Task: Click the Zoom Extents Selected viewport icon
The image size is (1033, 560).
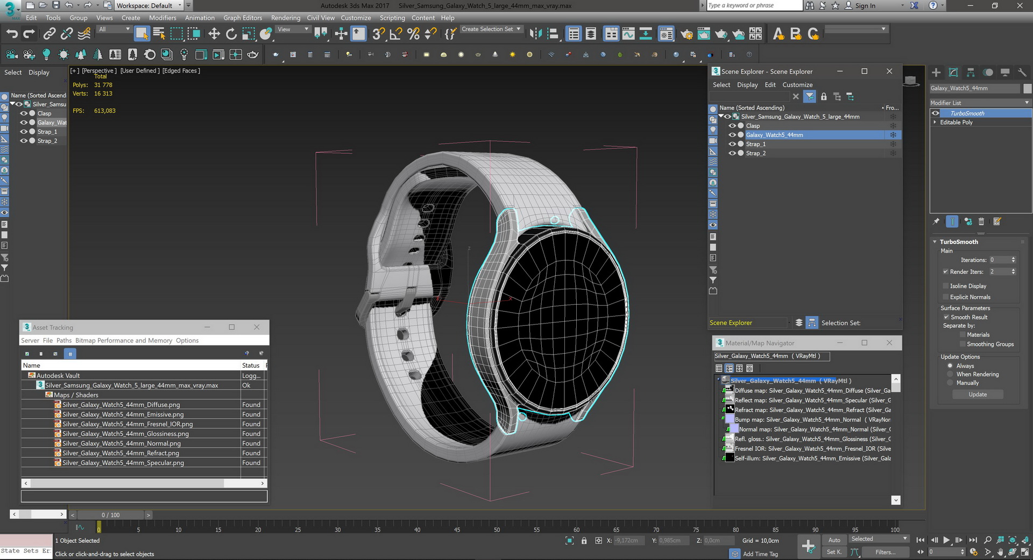Action: (x=1013, y=540)
